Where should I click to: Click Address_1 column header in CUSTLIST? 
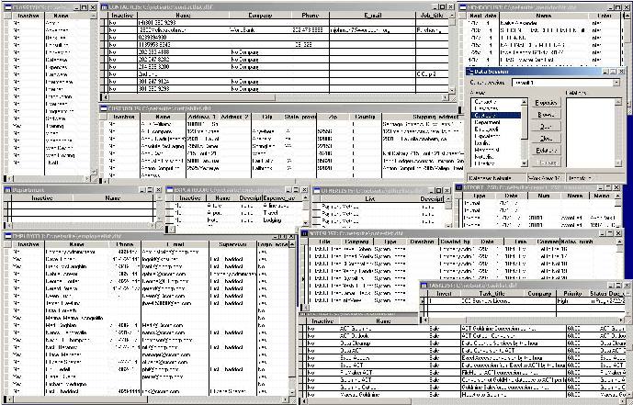click(201, 117)
